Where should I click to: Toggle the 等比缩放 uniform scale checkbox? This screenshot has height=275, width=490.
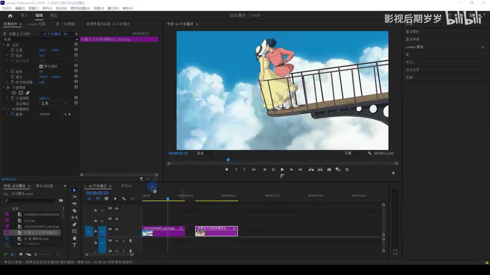(x=41, y=66)
